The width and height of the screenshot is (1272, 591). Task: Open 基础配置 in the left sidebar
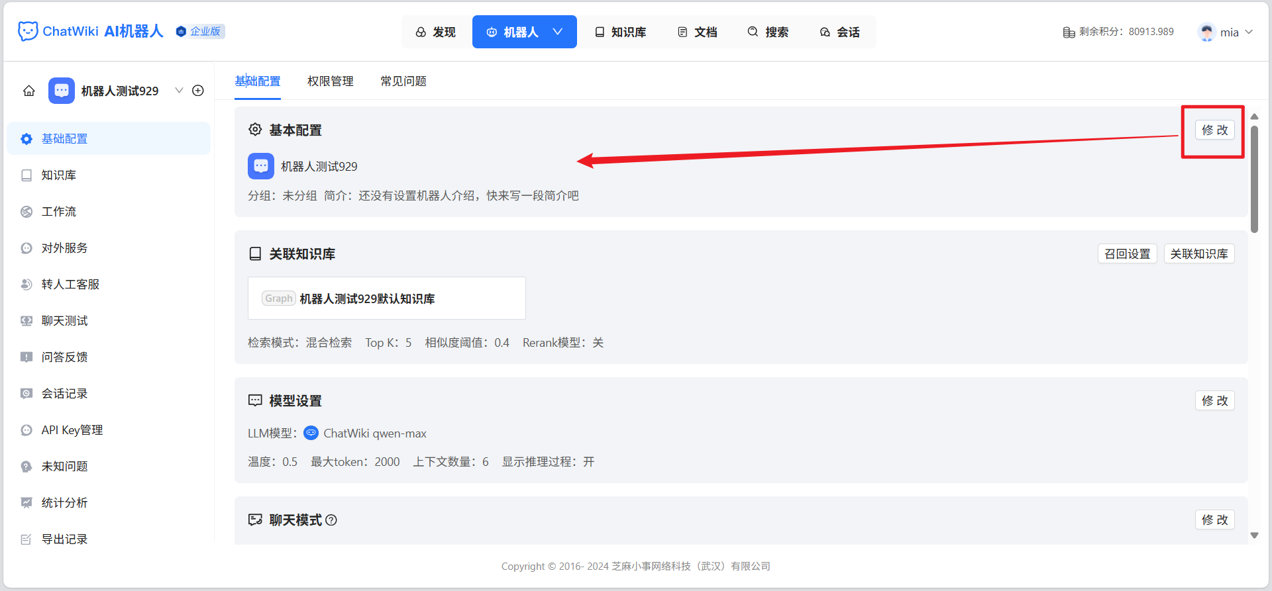(x=109, y=138)
